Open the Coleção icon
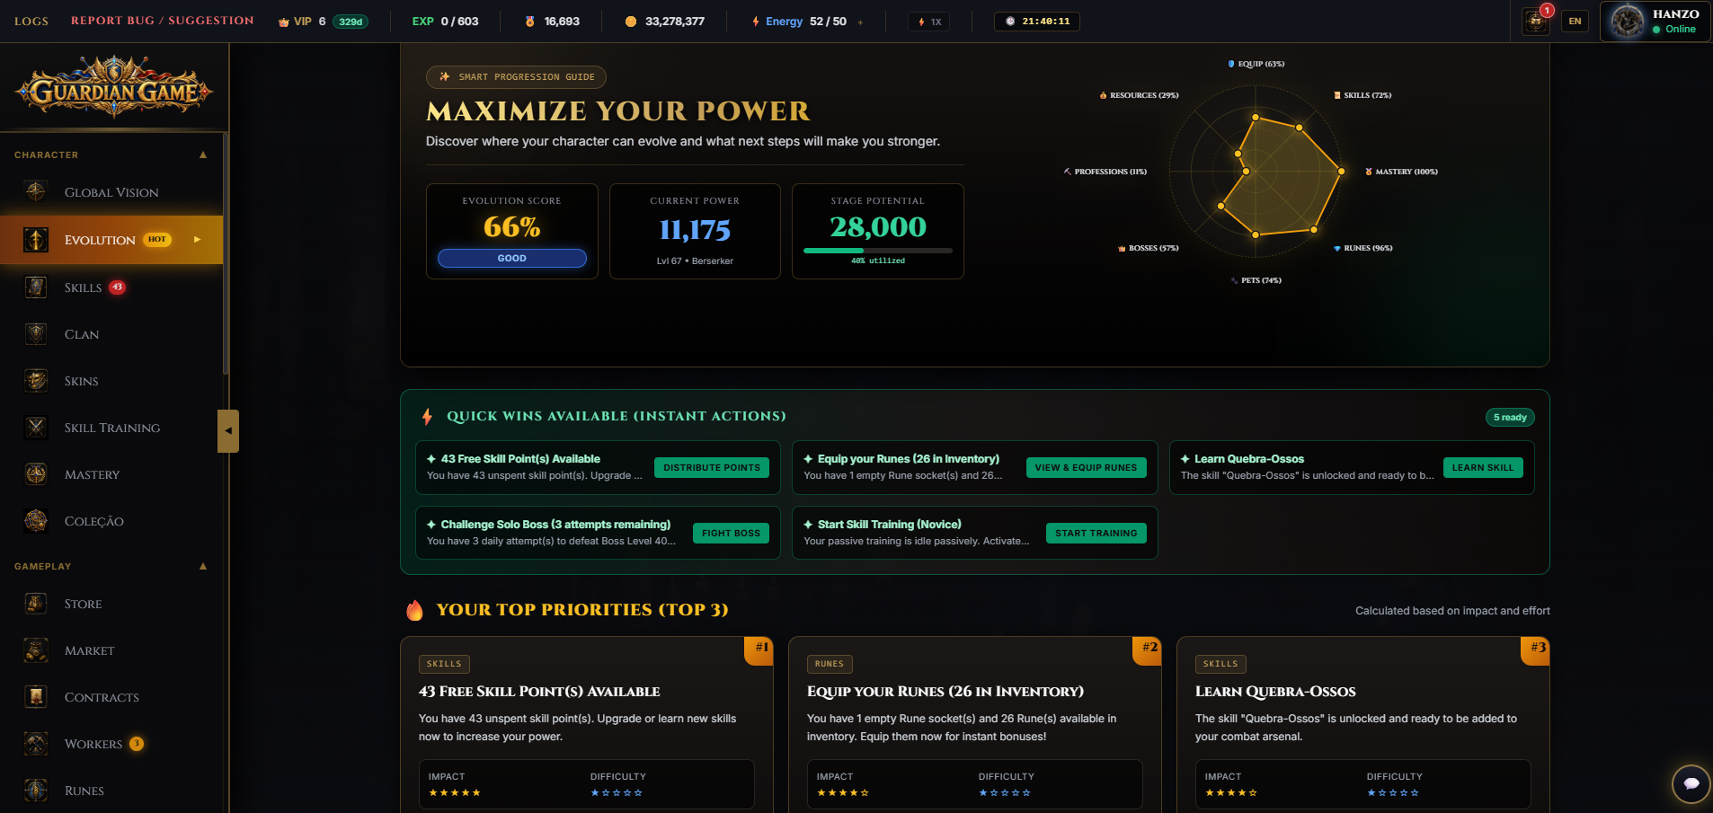The height and width of the screenshot is (813, 1713). tap(36, 521)
